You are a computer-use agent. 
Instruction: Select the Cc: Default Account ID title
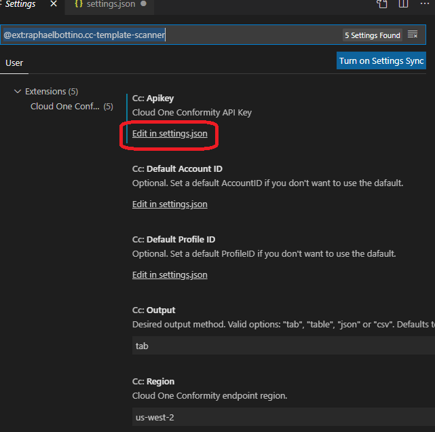click(177, 169)
